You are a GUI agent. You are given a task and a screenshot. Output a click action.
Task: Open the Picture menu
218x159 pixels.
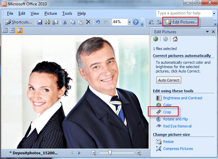tap(51, 13)
